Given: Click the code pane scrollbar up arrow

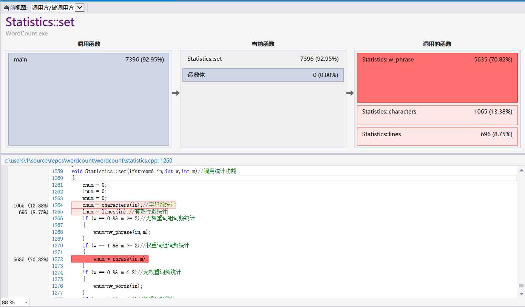Looking at the screenshot, I should [521, 170].
